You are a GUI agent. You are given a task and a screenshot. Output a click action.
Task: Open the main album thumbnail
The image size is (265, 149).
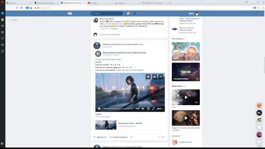pos(186,72)
